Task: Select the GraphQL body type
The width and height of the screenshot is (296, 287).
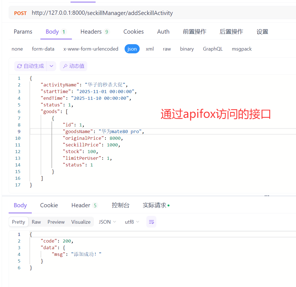Action: pos(213,49)
